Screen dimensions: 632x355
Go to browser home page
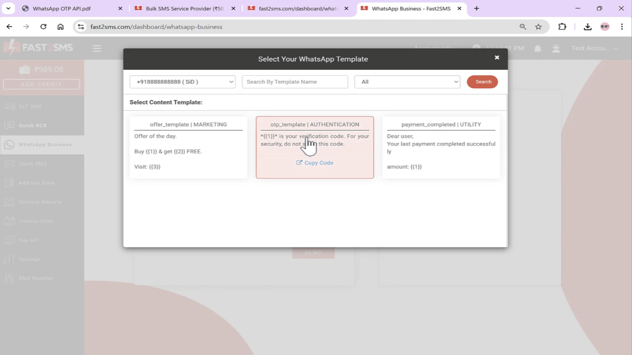coord(60,27)
